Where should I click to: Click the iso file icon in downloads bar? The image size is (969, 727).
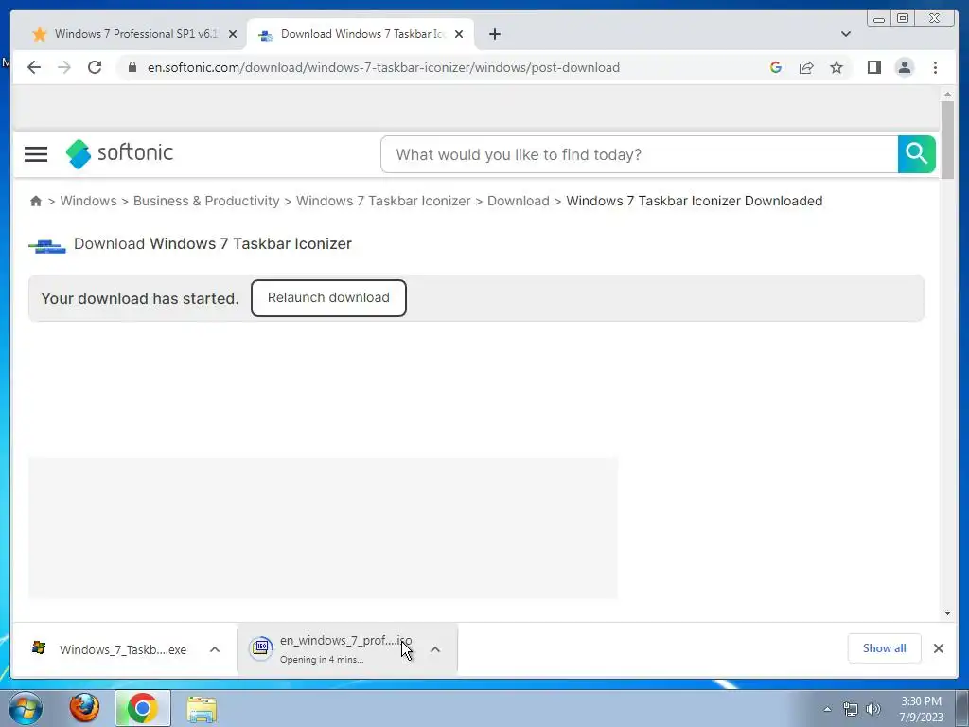pyautogui.click(x=261, y=647)
